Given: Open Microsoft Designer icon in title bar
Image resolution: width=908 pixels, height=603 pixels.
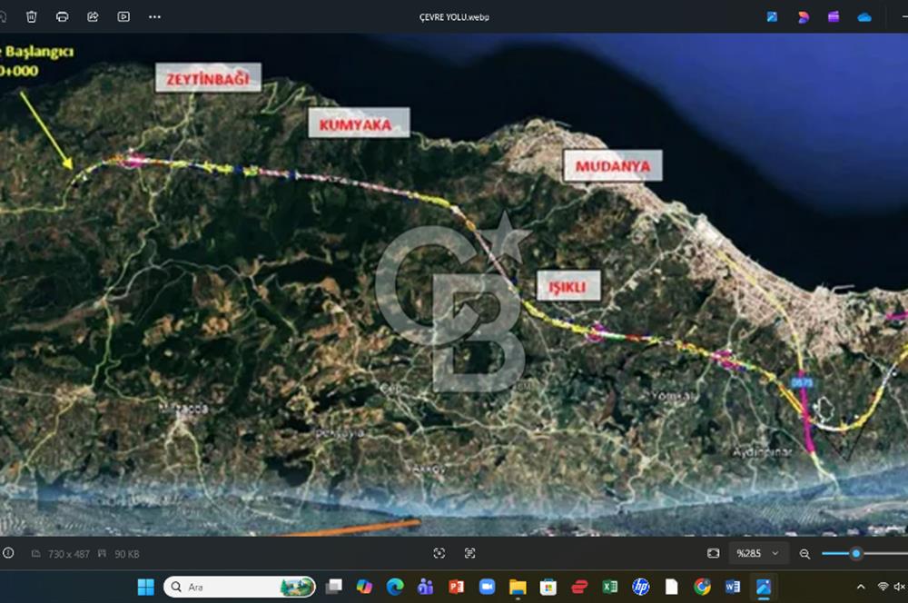Looking at the screenshot, I should pyautogui.click(x=804, y=17).
